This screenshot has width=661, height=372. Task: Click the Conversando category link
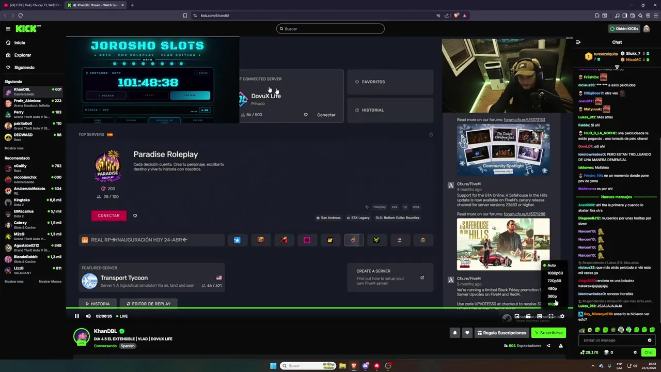click(105, 346)
